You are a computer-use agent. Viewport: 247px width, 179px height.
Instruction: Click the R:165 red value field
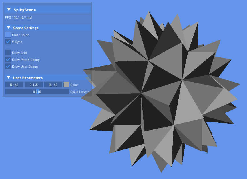pyautogui.click(x=14, y=85)
